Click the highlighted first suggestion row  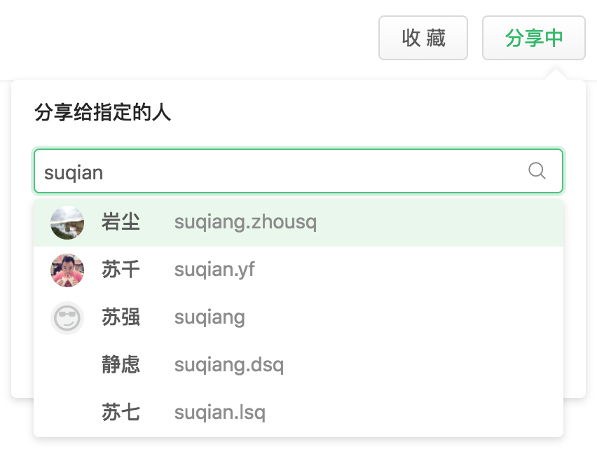point(298,222)
